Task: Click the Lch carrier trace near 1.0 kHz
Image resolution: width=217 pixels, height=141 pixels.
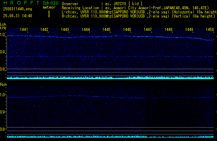Action: click(x=110, y=37)
